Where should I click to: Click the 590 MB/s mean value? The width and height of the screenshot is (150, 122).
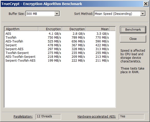coord(102,41)
